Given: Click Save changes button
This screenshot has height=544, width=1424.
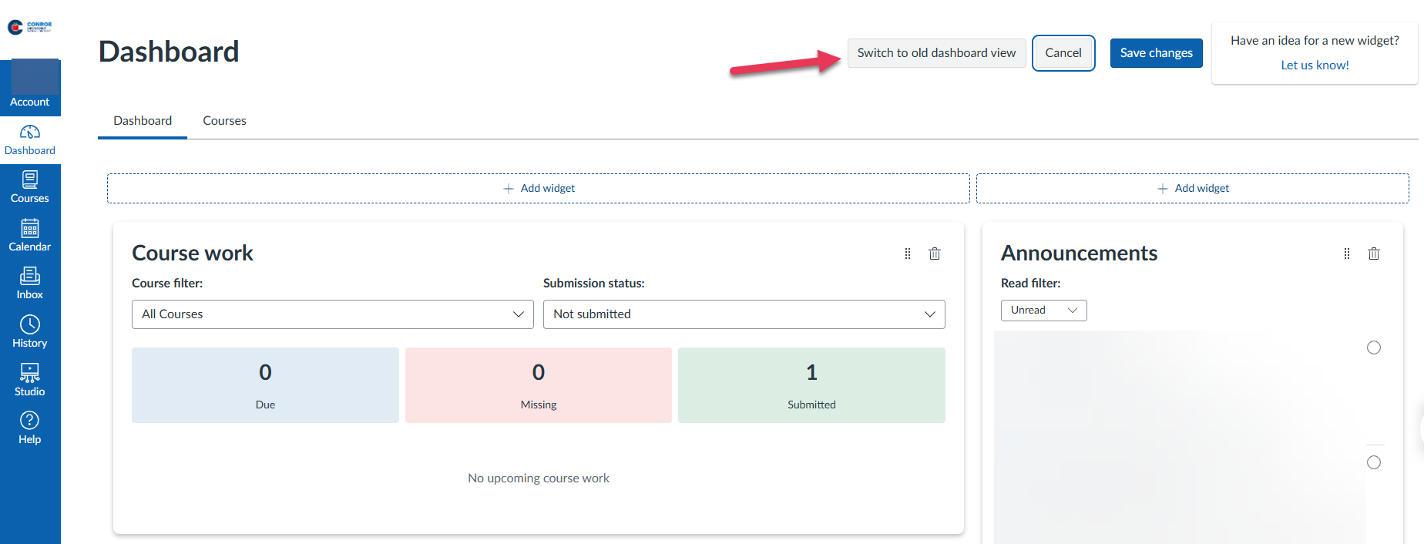Looking at the screenshot, I should click(1156, 53).
